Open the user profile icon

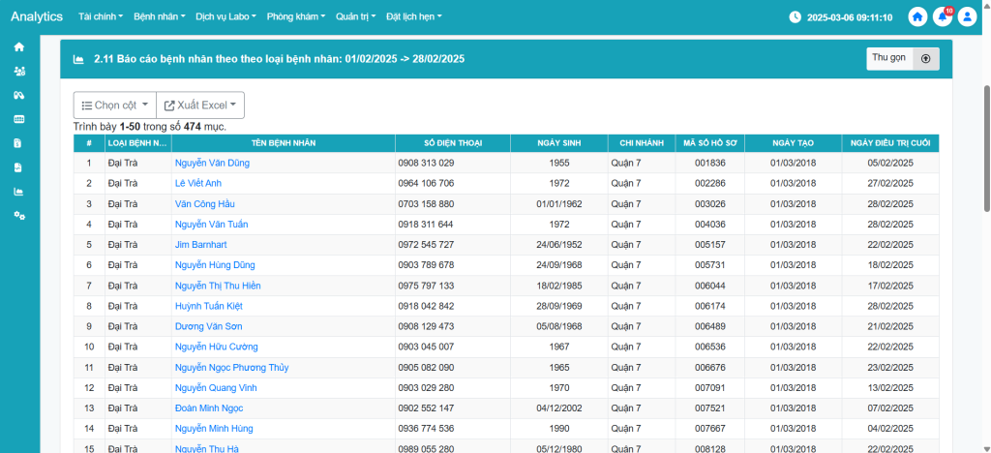click(968, 17)
